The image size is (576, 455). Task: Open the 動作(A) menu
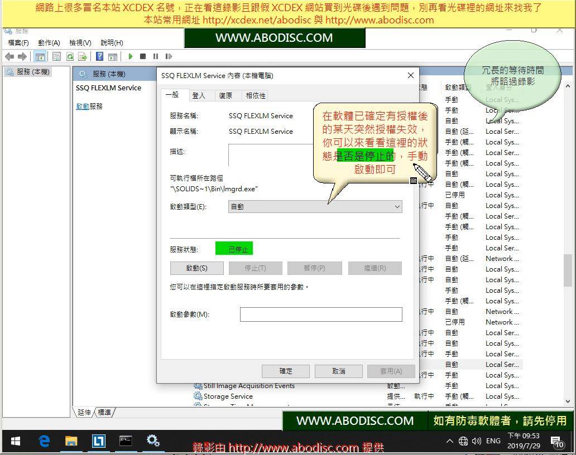point(49,42)
